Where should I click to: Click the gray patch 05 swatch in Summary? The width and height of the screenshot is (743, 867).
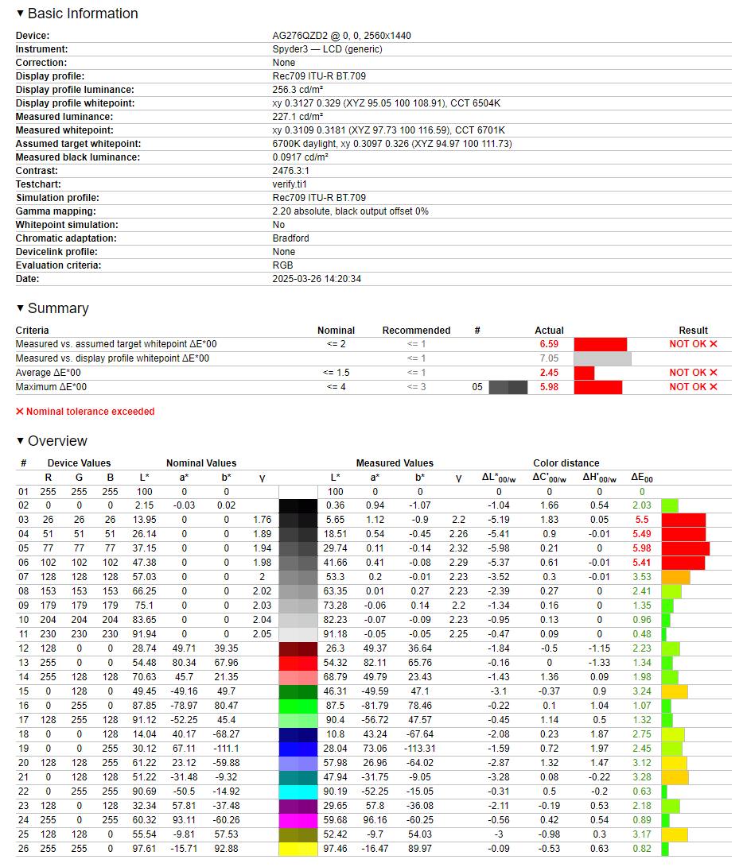[508, 387]
